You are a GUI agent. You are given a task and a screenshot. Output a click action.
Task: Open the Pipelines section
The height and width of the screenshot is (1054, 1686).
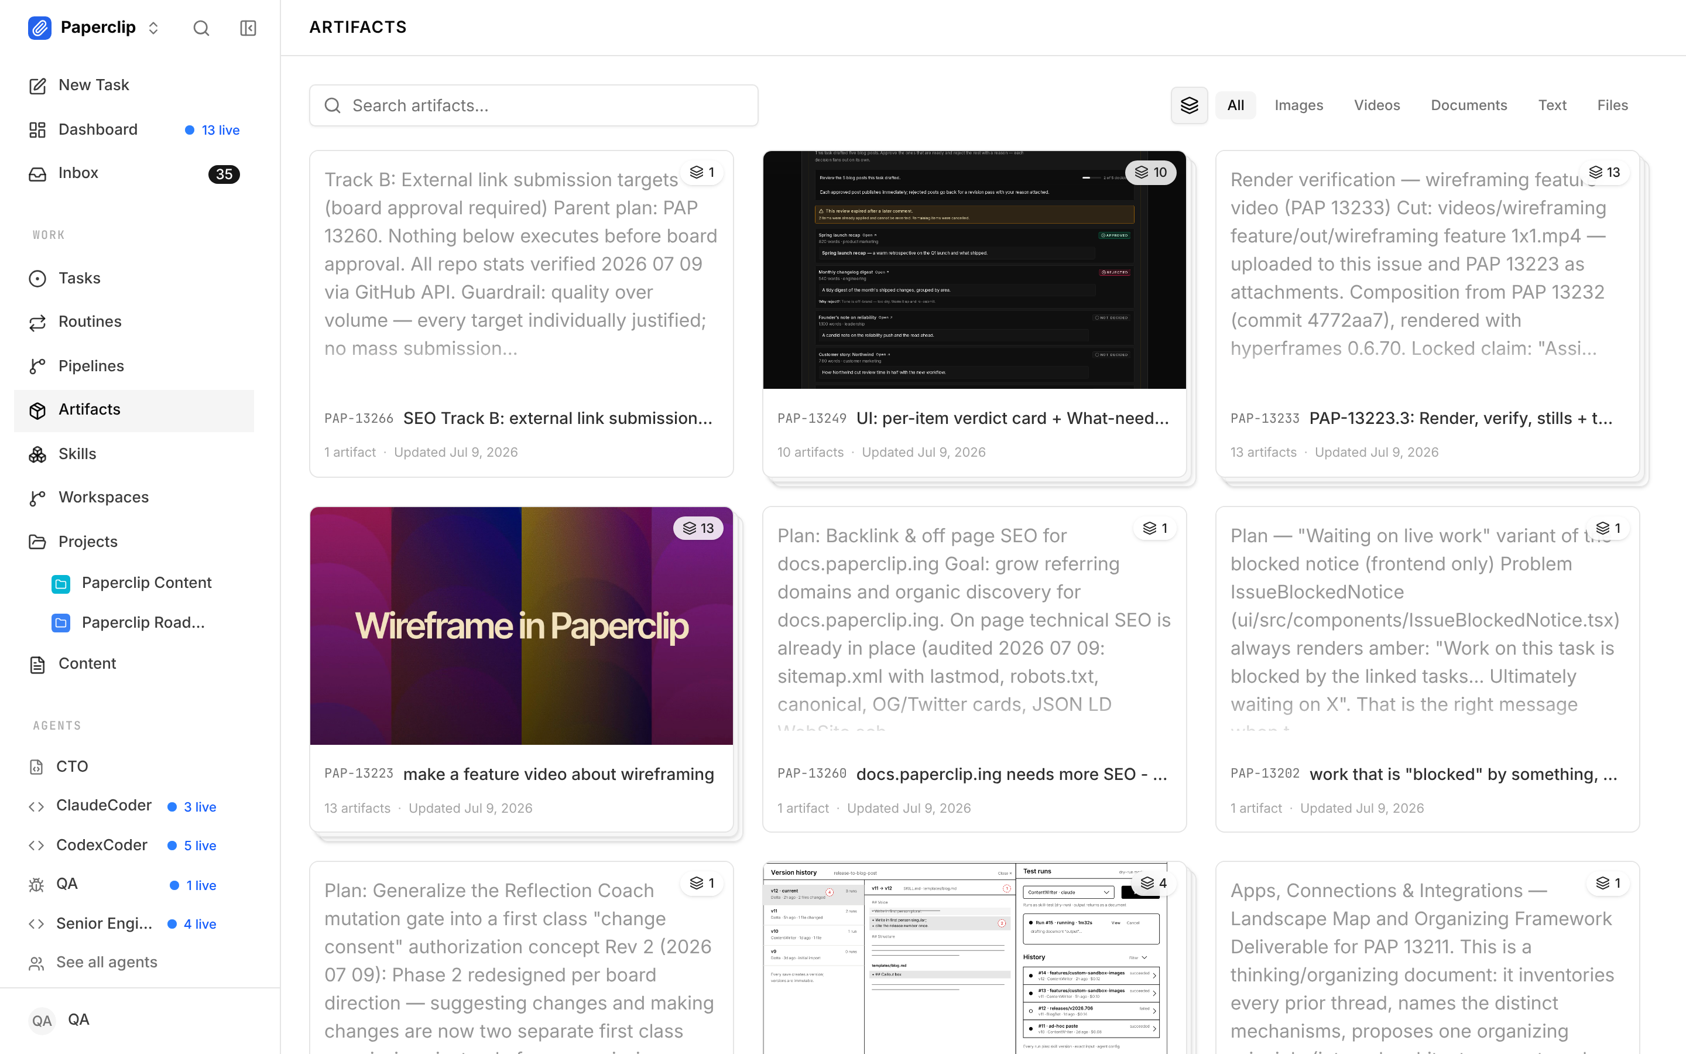click(x=135, y=367)
